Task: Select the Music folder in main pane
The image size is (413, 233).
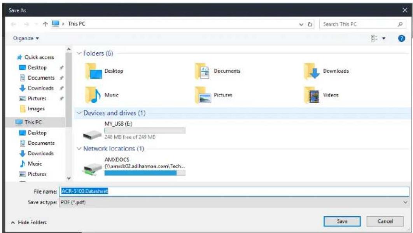Action: (x=101, y=95)
